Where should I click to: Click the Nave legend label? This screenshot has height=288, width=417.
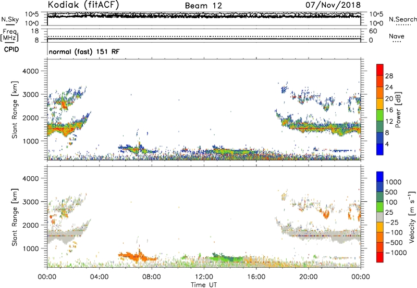click(x=397, y=36)
